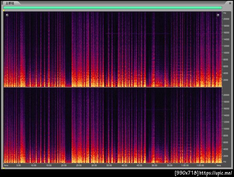The width and height of the screenshot is (234, 177).
Task: Click inside the upper channel spectrogram display
Action: pyautogui.click(x=113, y=49)
